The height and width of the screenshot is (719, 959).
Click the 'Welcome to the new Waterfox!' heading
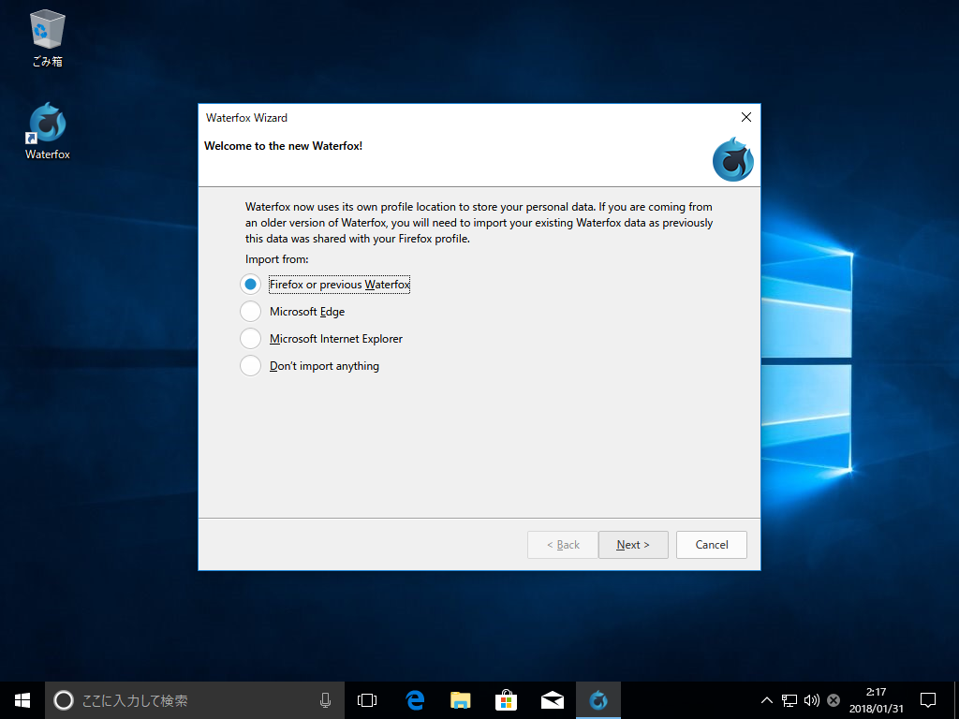283,146
